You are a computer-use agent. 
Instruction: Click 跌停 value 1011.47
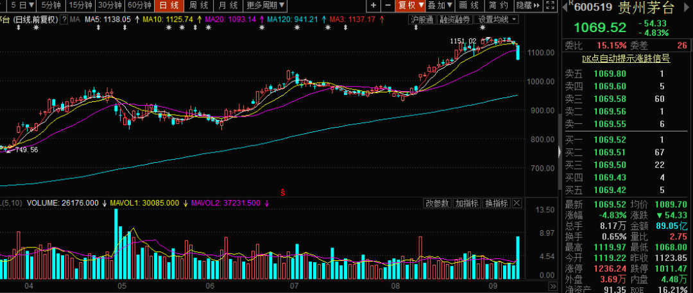tap(671, 268)
